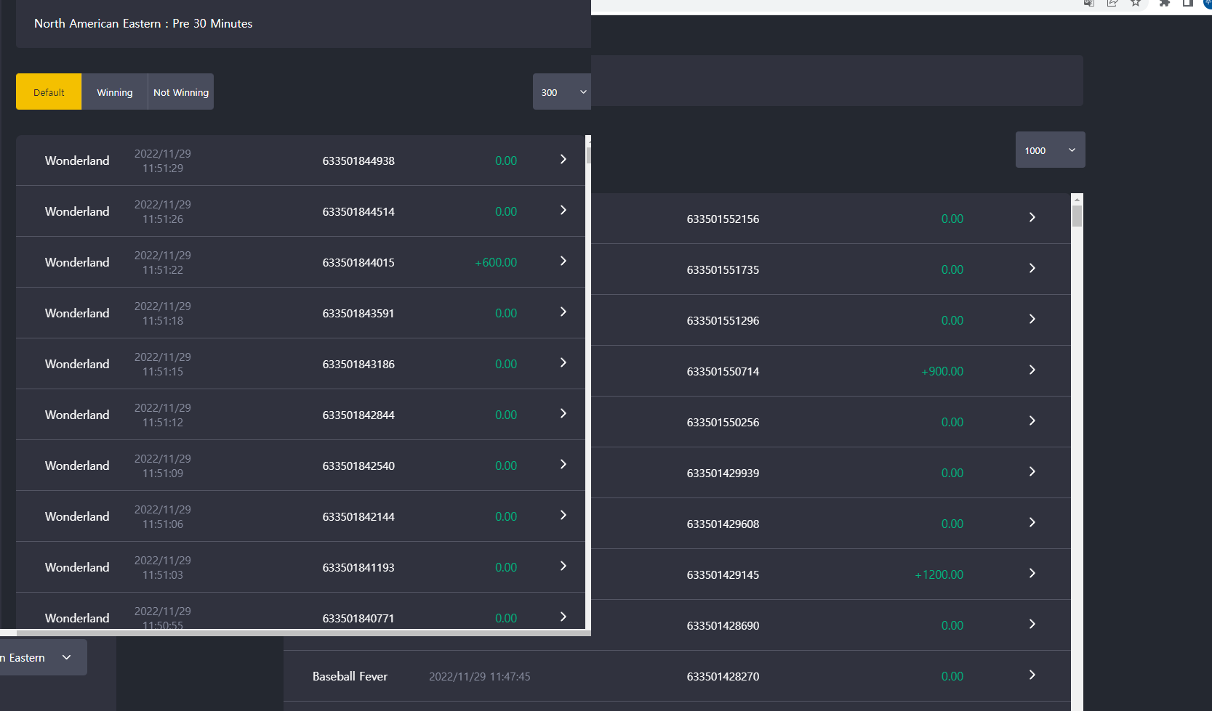Select the Default filter tab
The height and width of the screenshot is (711, 1212).
point(49,92)
